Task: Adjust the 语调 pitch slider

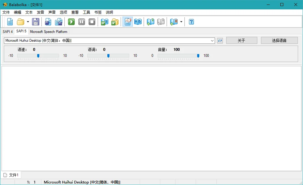Action: click(x=108, y=56)
